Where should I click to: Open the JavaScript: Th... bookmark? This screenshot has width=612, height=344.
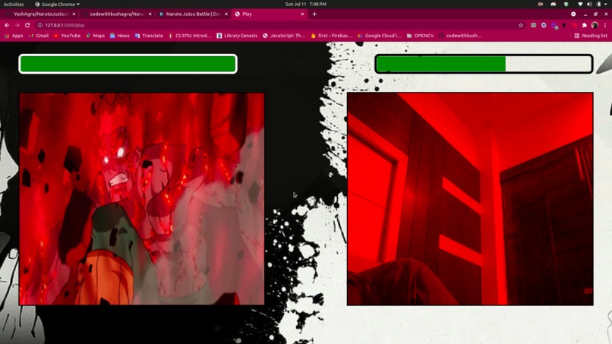tap(284, 36)
